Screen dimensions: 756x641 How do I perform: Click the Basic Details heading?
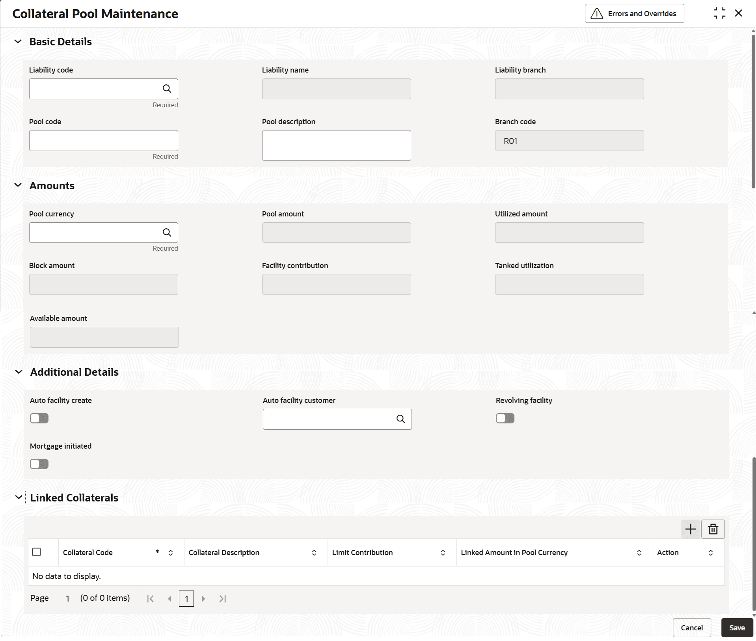pos(60,42)
